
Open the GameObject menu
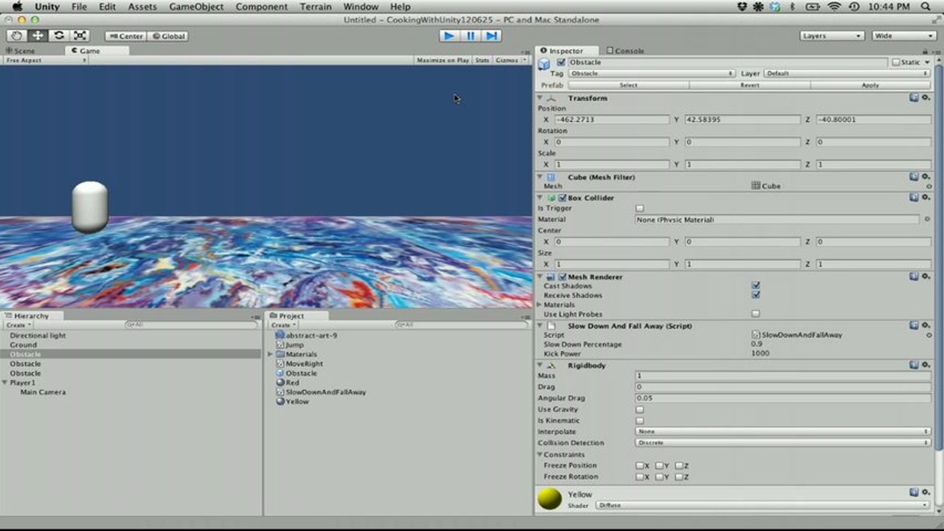click(x=196, y=7)
